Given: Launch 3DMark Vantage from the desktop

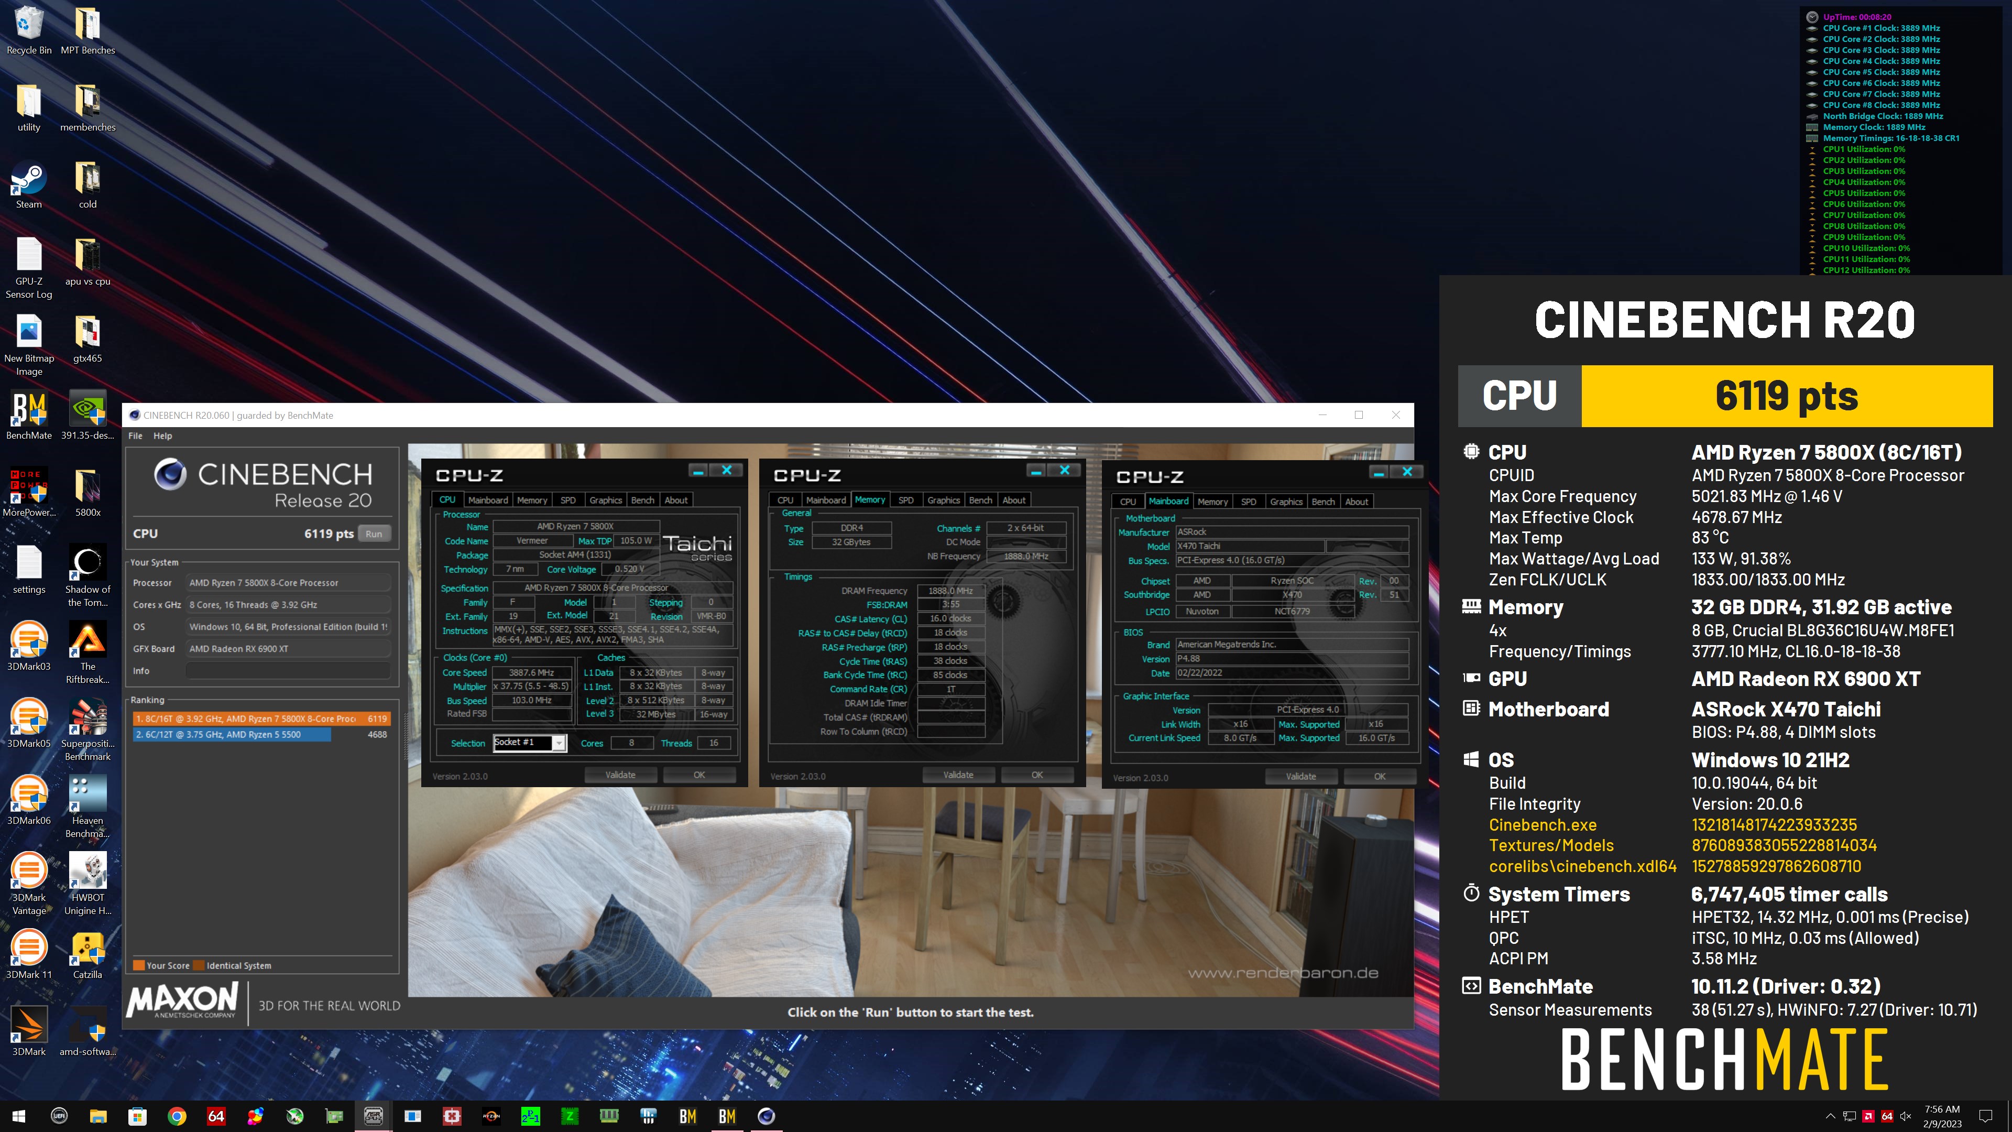Looking at the screenshot, I should tap(29, 884).
